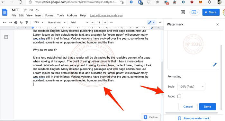Click the Remove watermark link
The height and width of the screenshot is (121, 225).
pos(196,118)
